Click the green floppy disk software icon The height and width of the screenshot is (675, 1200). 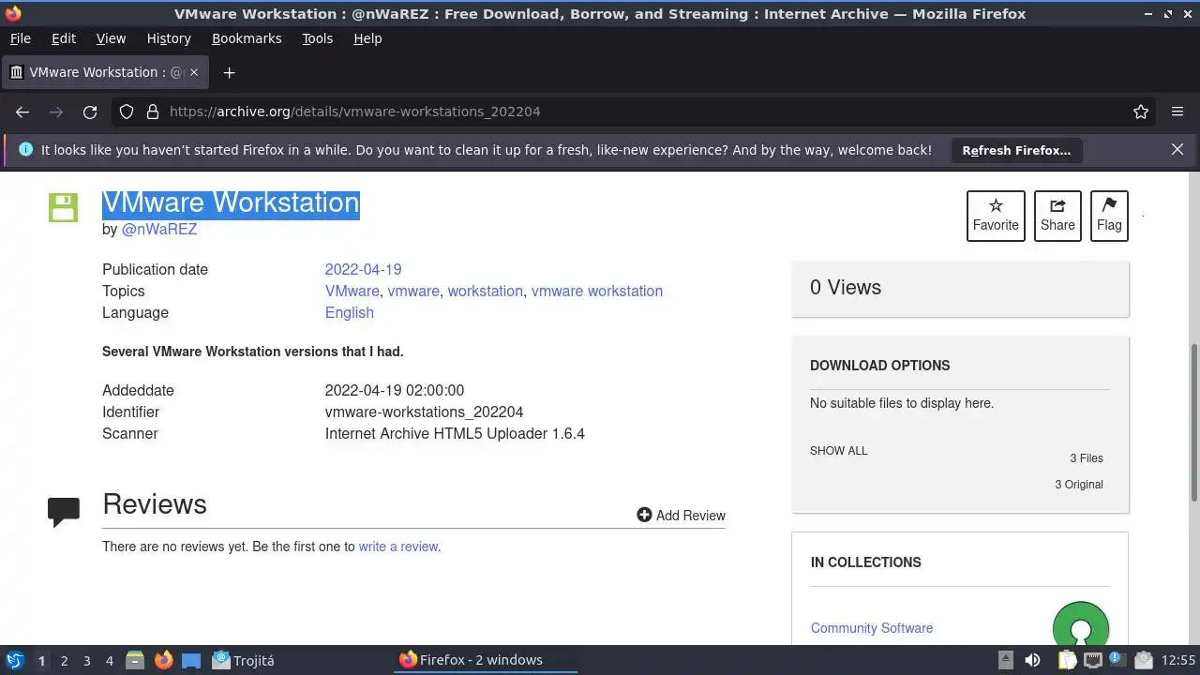point(64,207)
